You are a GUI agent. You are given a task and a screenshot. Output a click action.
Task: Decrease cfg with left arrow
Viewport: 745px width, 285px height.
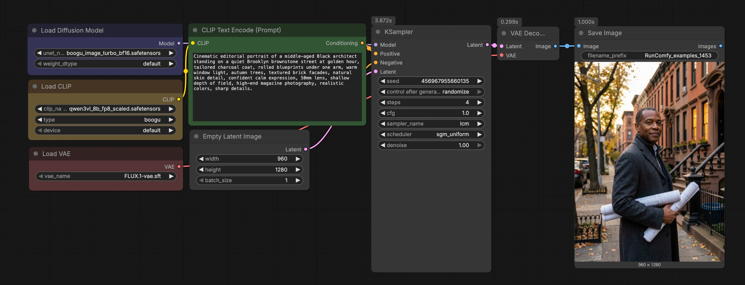[x=383, y=113]
